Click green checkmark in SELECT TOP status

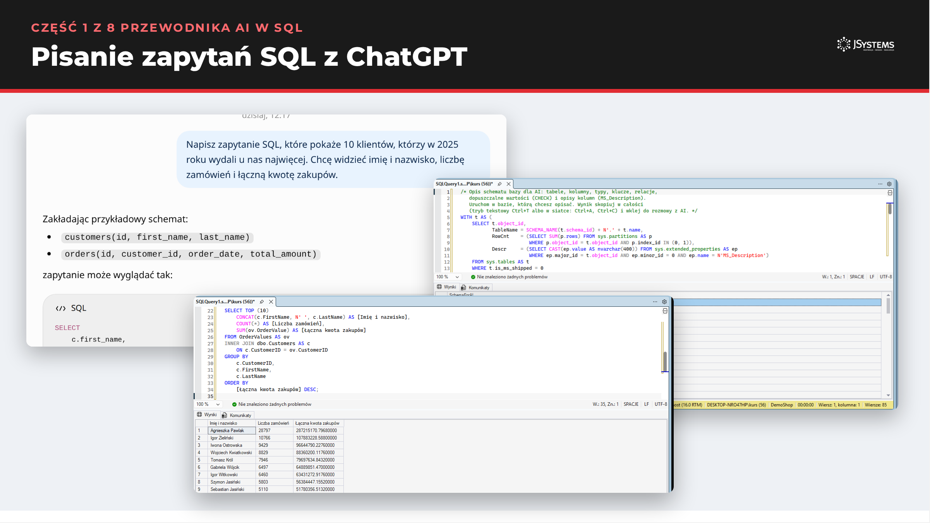click(234, 404)
